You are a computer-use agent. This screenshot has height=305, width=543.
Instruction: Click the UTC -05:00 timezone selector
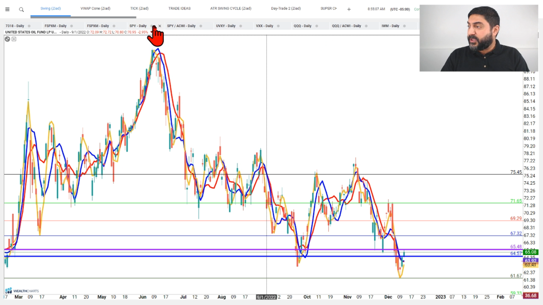400,9
